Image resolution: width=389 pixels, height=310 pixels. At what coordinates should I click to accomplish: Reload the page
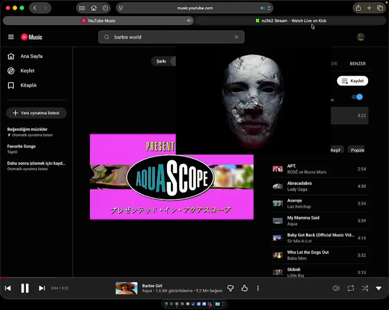[x=269, y=8]
